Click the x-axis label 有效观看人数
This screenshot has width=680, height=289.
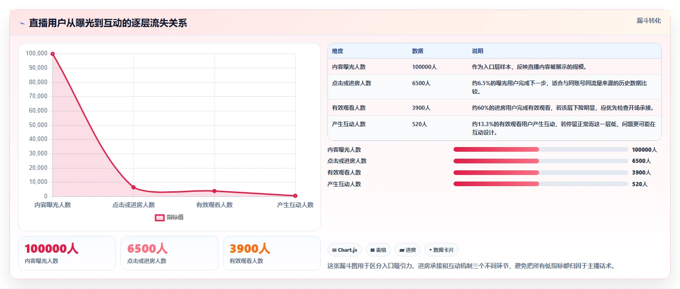(x=214, y=205)
